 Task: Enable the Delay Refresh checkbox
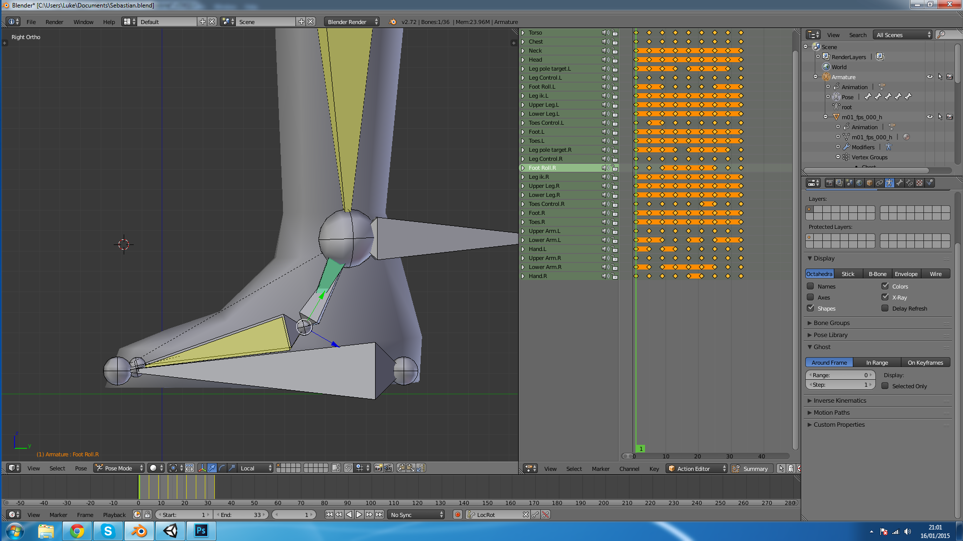pyautogui.click(x=885, y=308)
